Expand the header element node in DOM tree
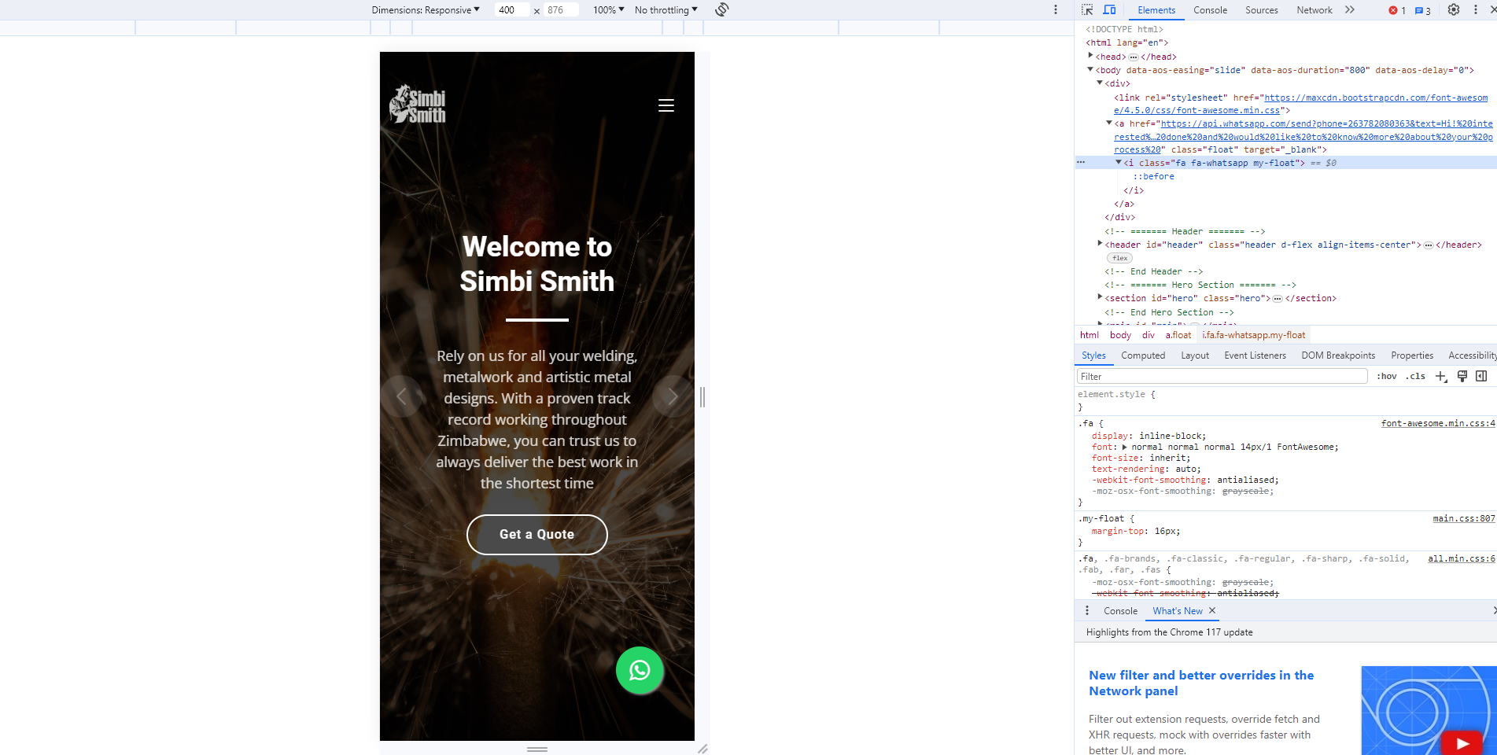1497x755 pixels. pyautogui.click(x=1100, y=245)
